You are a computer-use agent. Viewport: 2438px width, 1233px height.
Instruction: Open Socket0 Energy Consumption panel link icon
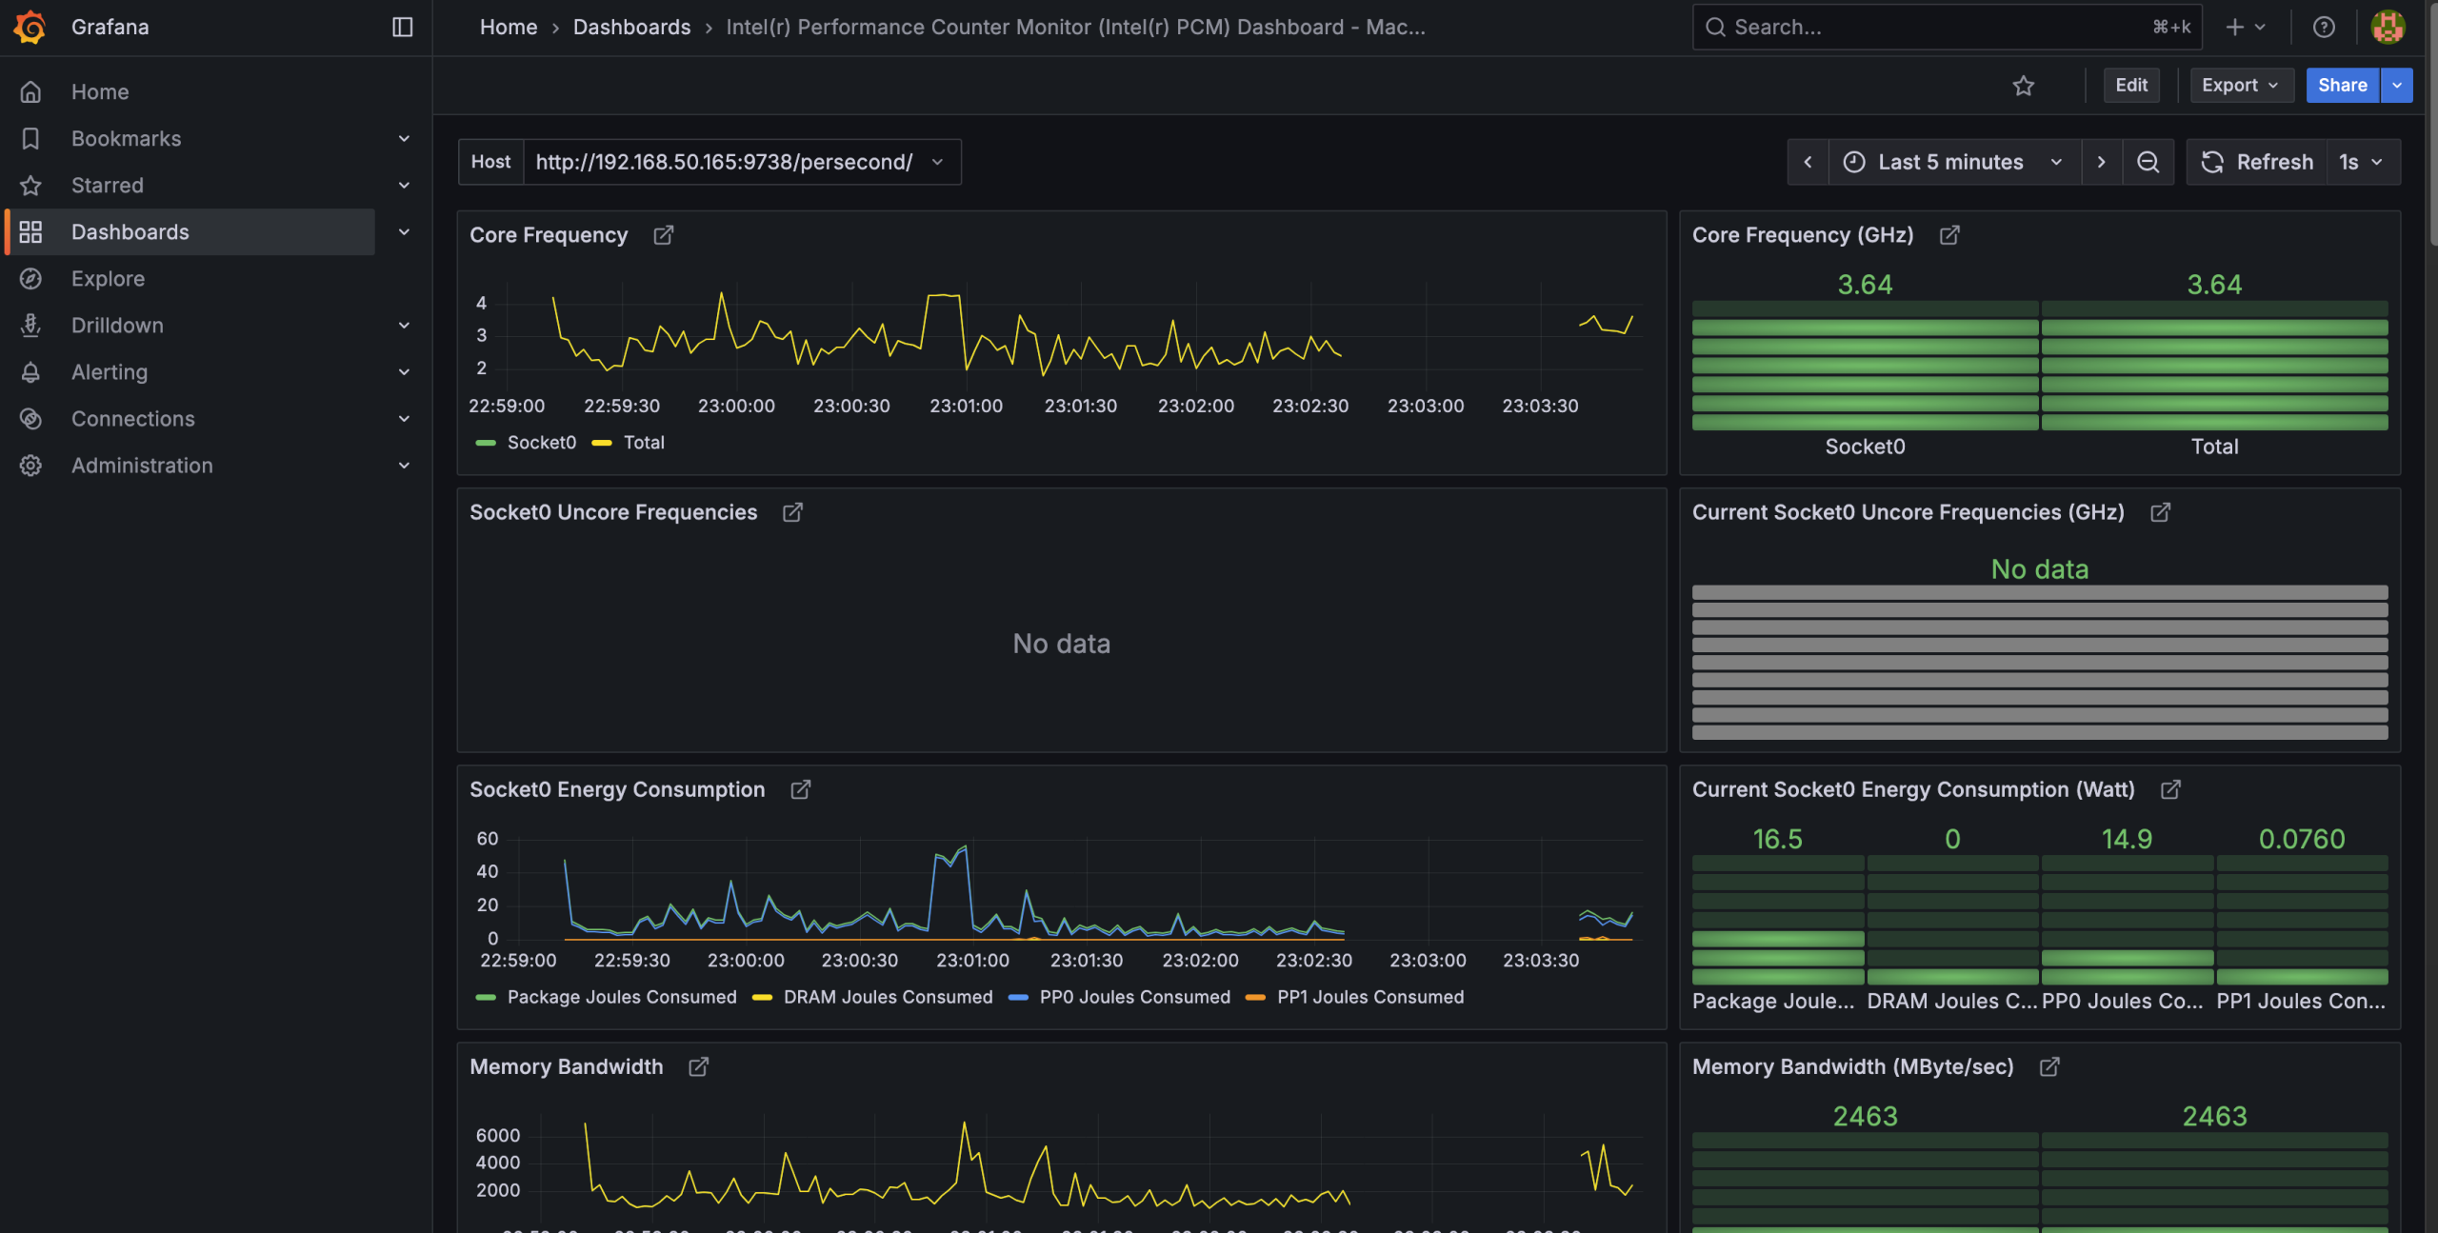pos(800,789)
